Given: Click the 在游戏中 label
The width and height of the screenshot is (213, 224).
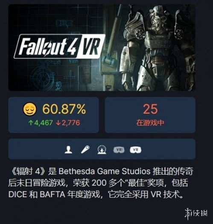Looking at the screenshot, I should (x=150, y=122).
